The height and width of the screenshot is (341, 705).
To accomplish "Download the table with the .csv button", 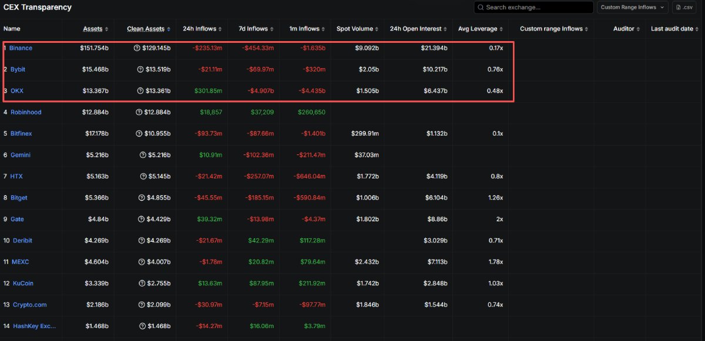I will (x=684, y=8).
